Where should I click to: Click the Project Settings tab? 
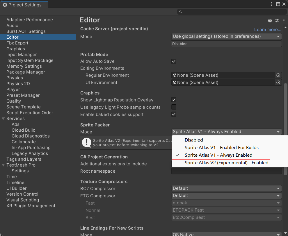24,5
